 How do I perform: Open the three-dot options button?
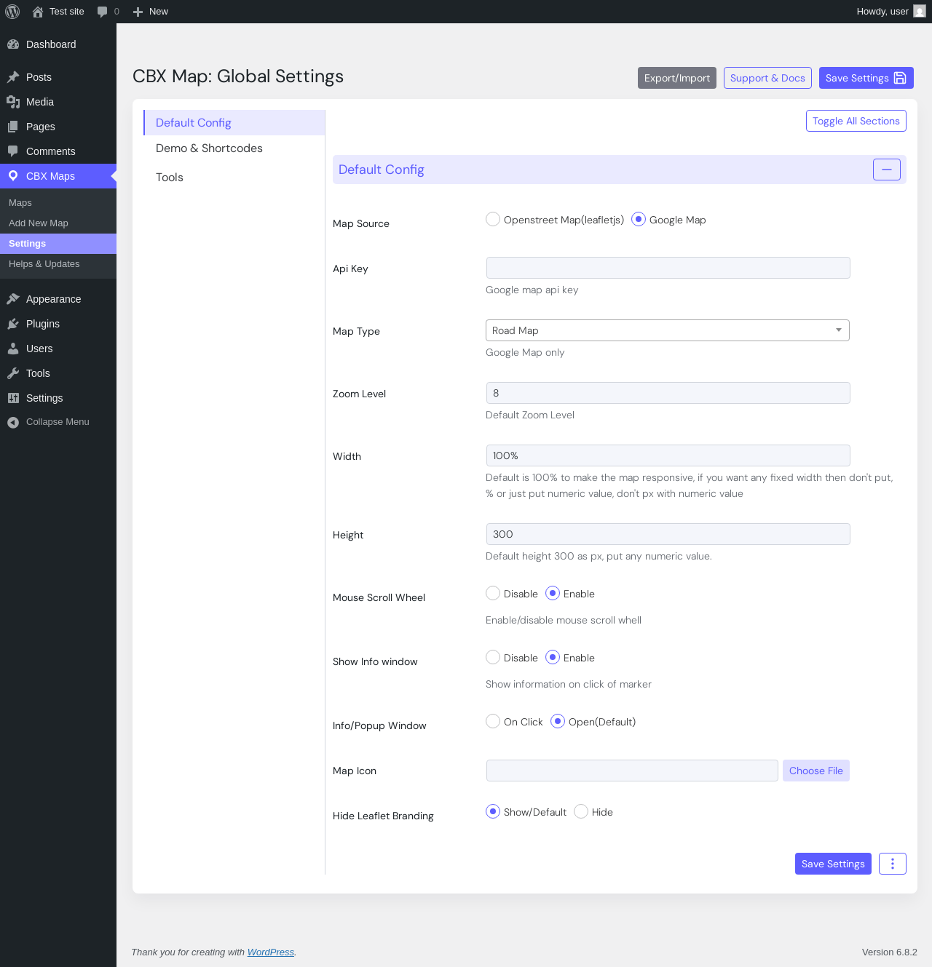pos(893,864)
